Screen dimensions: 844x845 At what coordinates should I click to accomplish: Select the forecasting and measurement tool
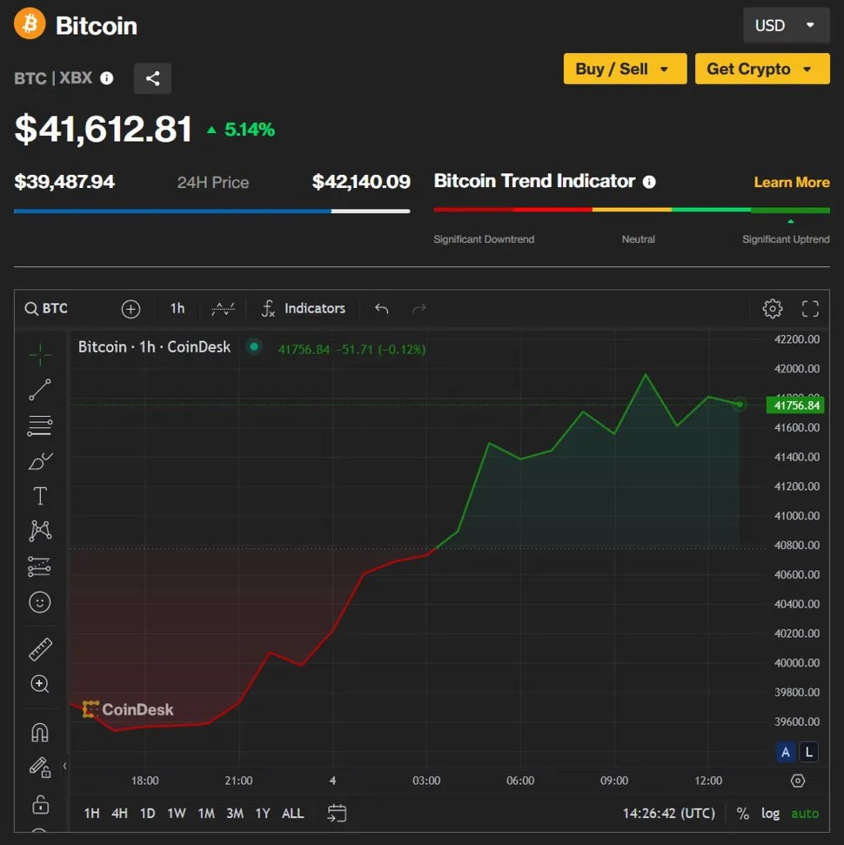click(40, 567)
